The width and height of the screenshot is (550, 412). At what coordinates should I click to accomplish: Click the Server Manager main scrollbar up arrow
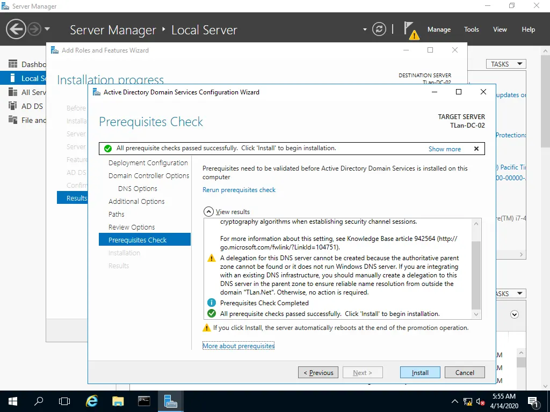click(x=546, y=51)
